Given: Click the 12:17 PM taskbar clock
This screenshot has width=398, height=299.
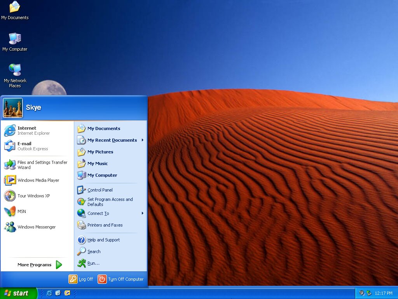Looking at the screenshot, I should [384, 294].
